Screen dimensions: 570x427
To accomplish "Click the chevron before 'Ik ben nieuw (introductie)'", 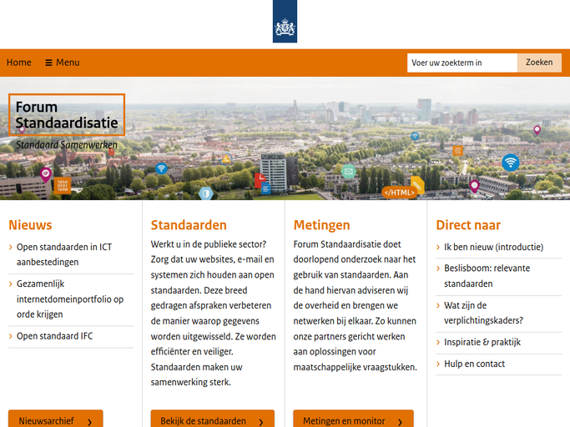I will 438,247.
